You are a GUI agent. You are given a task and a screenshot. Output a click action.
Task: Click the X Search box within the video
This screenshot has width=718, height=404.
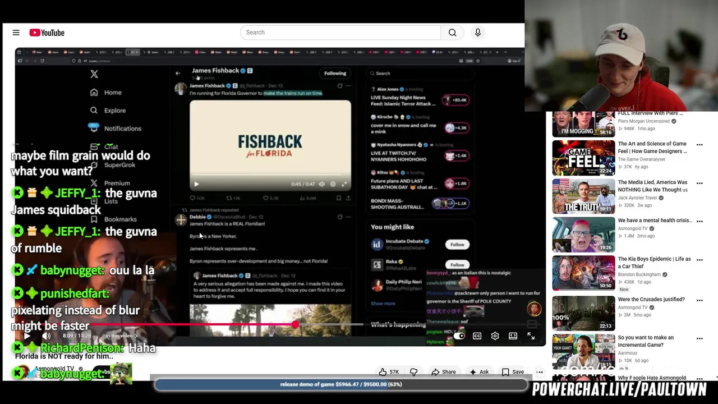point(420,74)
